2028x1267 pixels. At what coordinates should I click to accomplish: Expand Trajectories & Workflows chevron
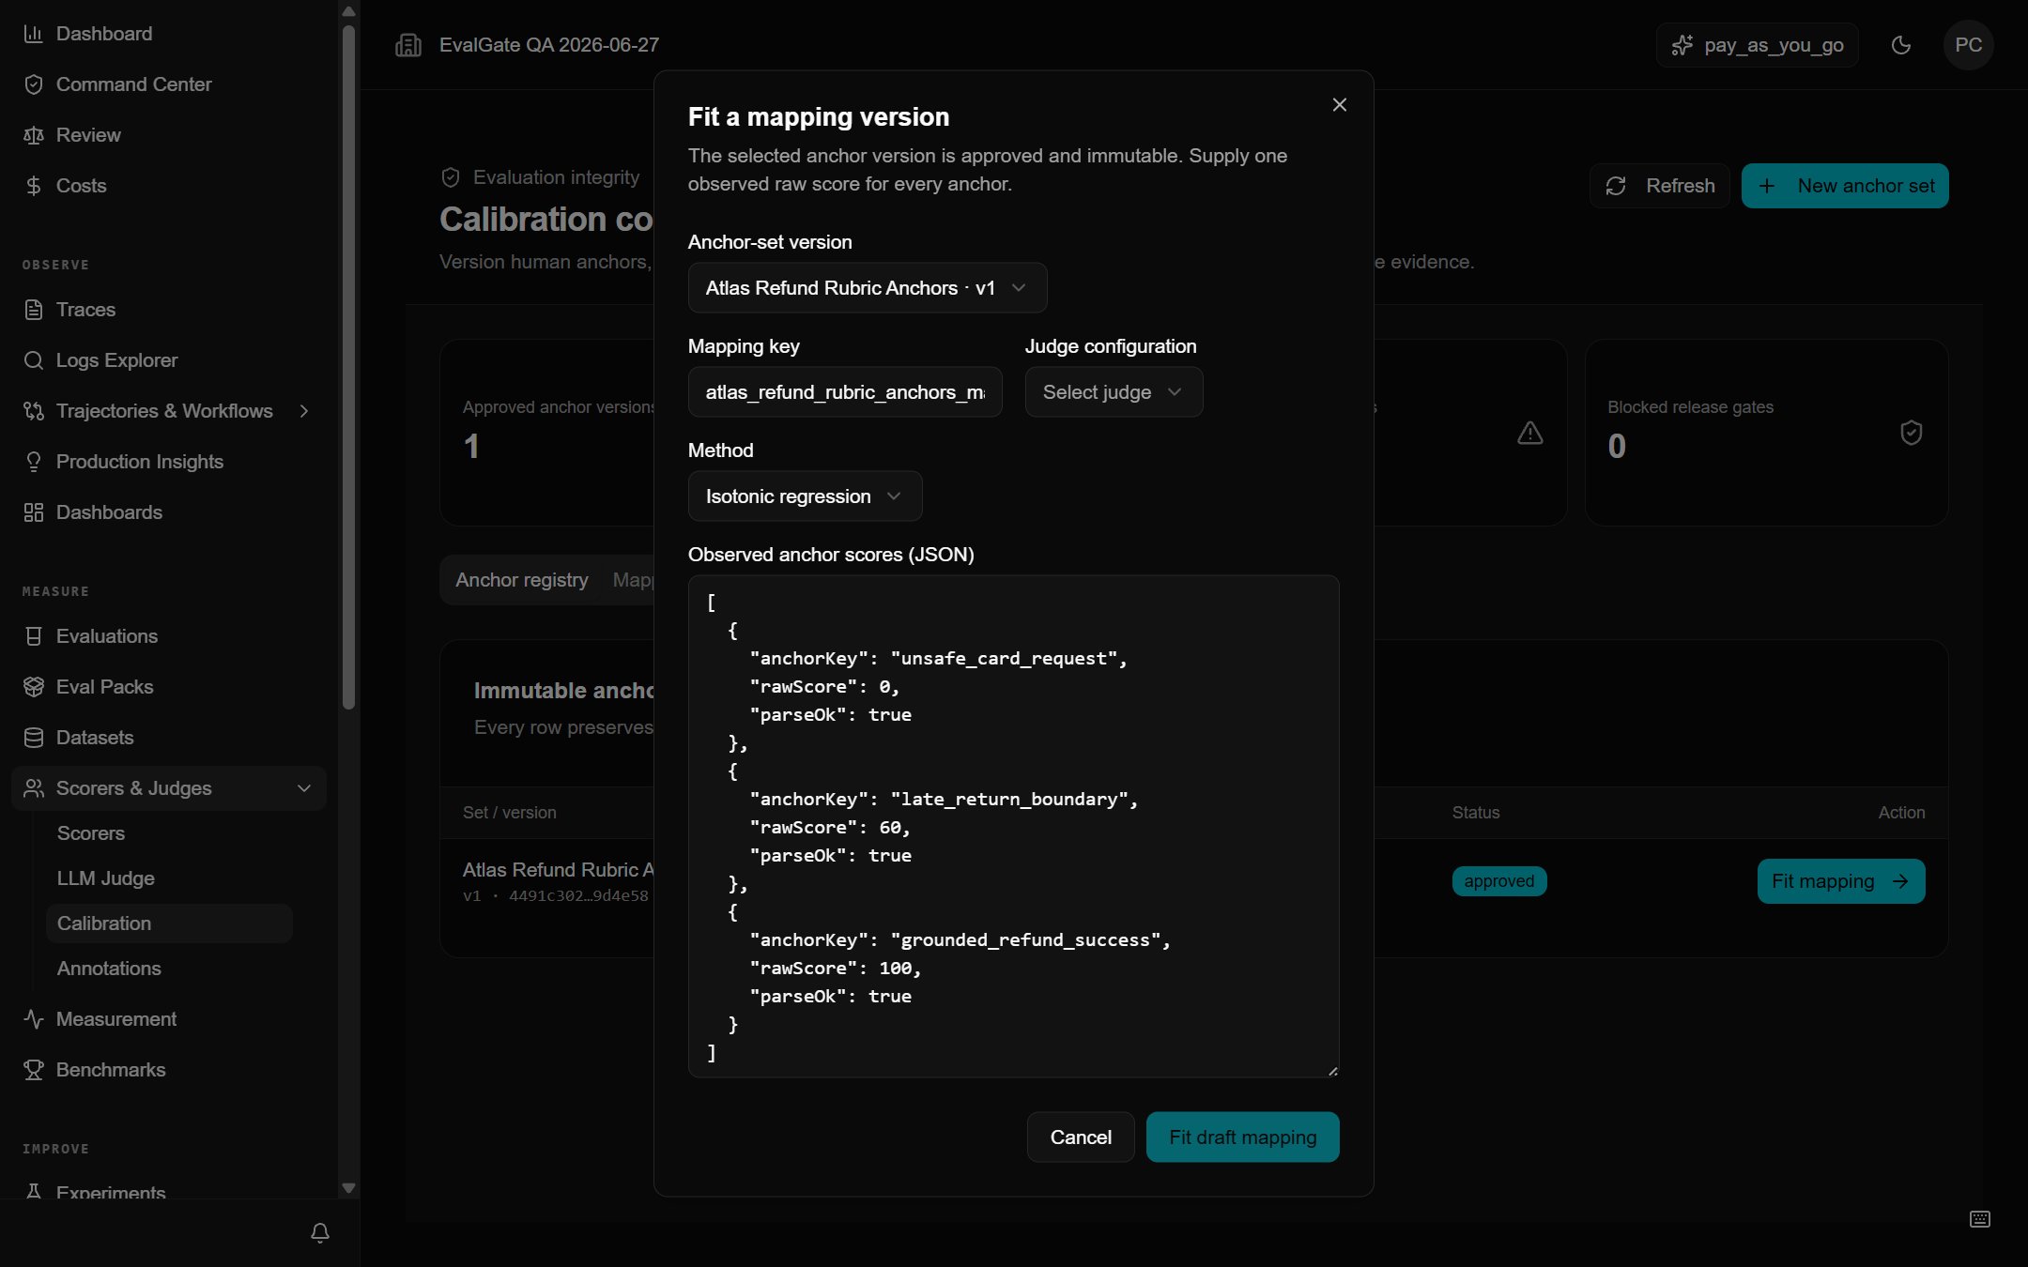(304, 411)
